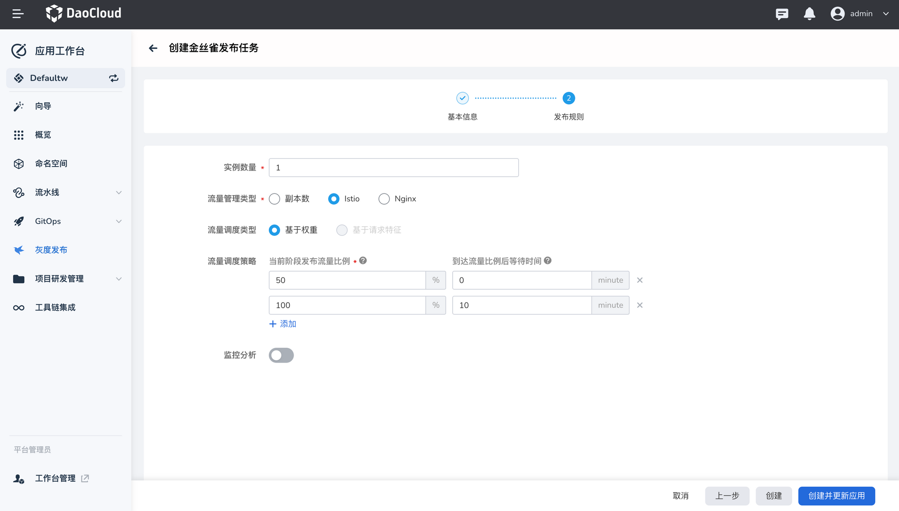Select the Nginx radio button
The width and height of the screenshot is (899, 511).
(384, 199)
